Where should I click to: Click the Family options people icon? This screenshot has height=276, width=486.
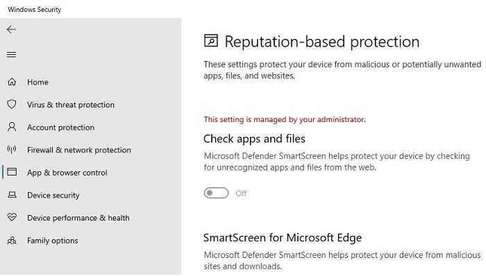(x=12, y=241)
